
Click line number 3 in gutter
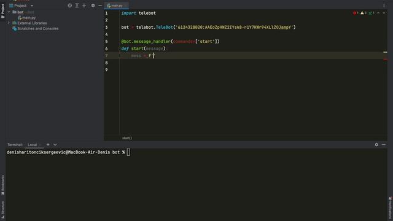pyautogui.click(x=106, y=27)
